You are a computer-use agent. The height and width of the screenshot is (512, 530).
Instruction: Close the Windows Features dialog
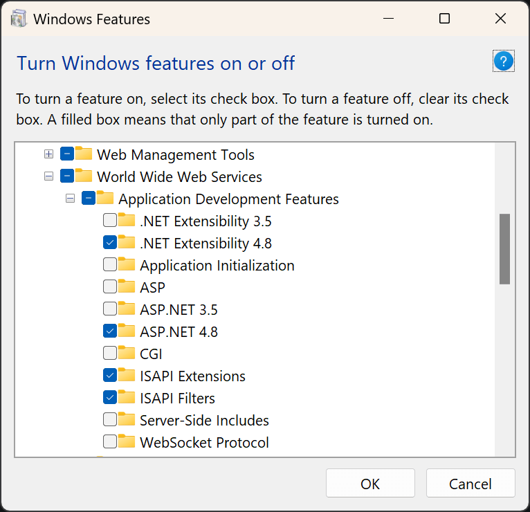[500, 18]
